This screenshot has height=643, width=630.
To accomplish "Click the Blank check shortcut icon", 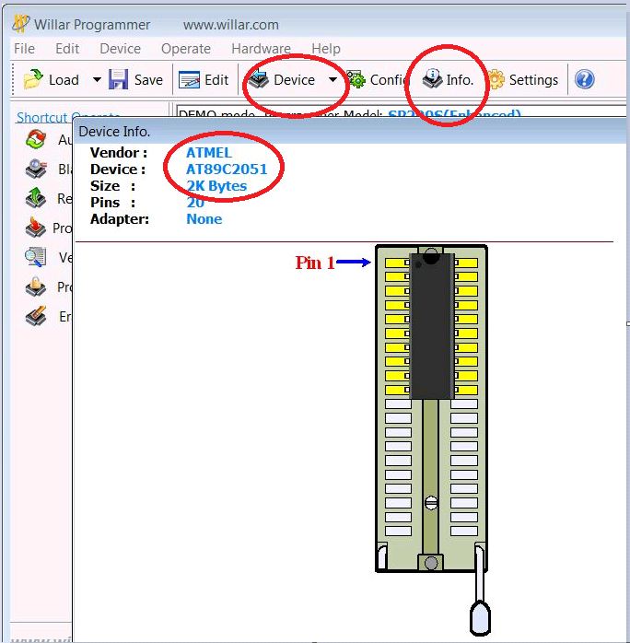I will click(36, 169).
